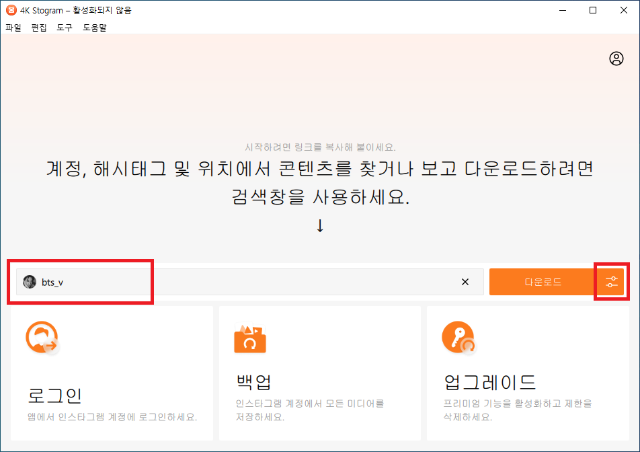This screenshot has height=452, width=640.
Task: Clear search field with X icon
Action: click(x=465, y=282)
